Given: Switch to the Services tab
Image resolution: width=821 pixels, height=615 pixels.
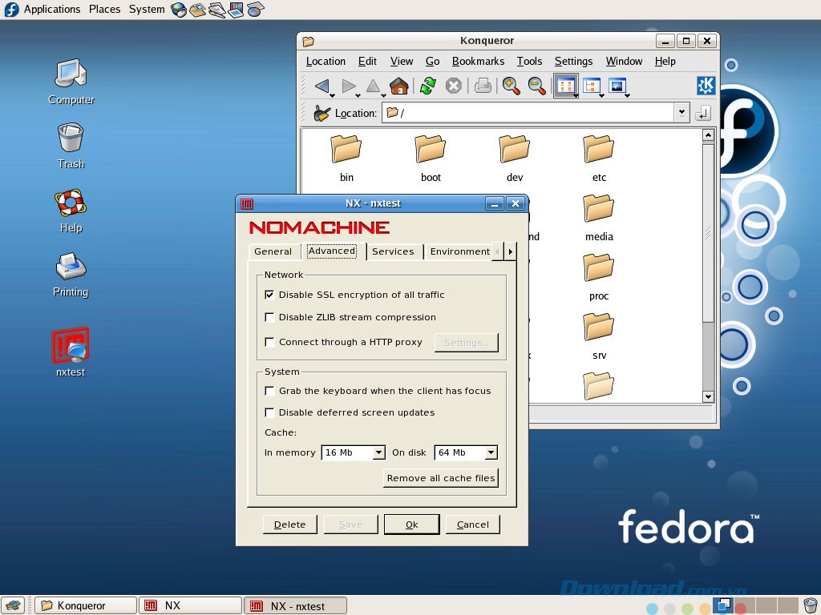Looking at the screenshot, I should pos(394,251).
